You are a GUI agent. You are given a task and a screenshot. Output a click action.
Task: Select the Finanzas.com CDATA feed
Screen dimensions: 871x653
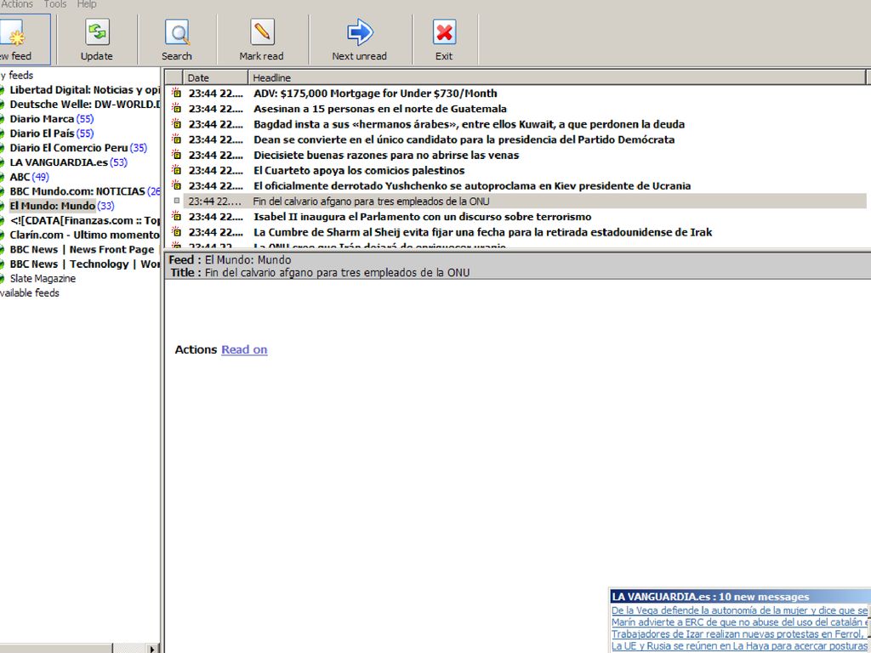[x=84, y=220]
